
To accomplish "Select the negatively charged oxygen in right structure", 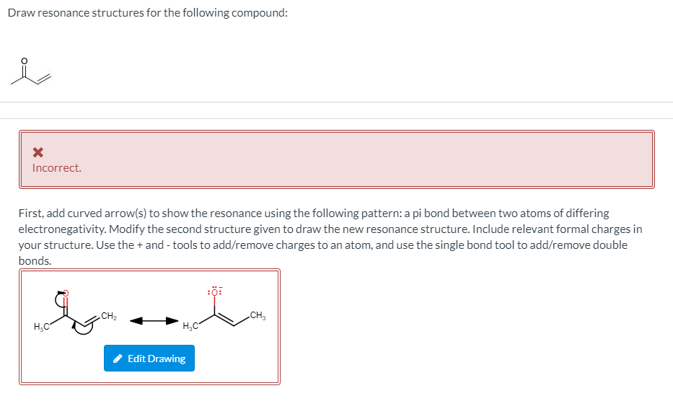I will coord(215,291).
